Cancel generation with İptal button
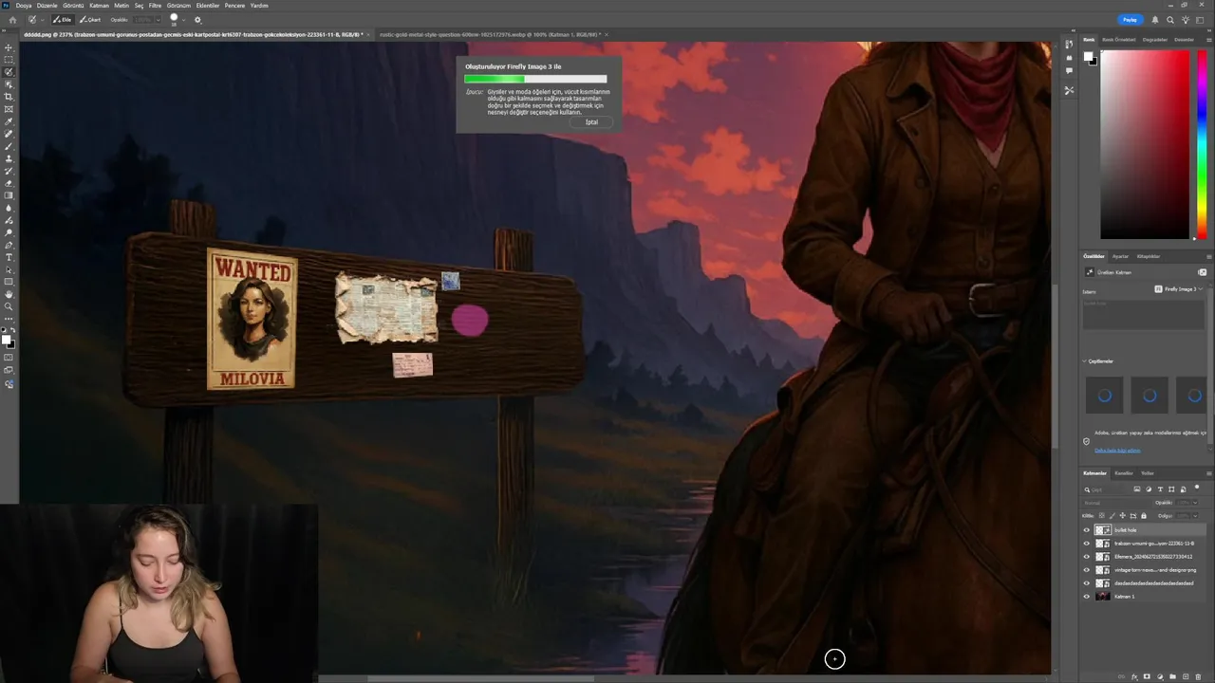Image resolution: width=1215 pixels, height=683 pixels. coord(591,121)
